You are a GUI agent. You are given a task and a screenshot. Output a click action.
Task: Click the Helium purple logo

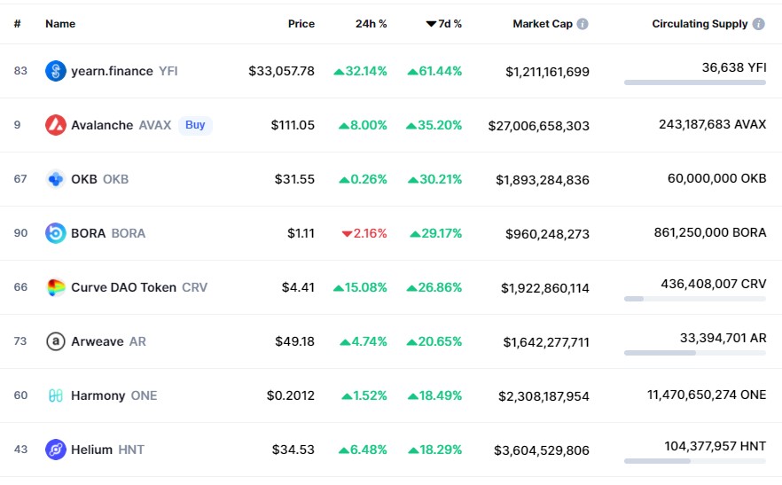(x=55, y=450)
